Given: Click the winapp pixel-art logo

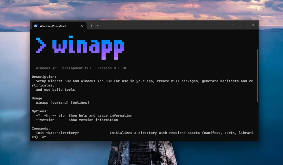Looking at the screenshot, I should tap(80, 46).
